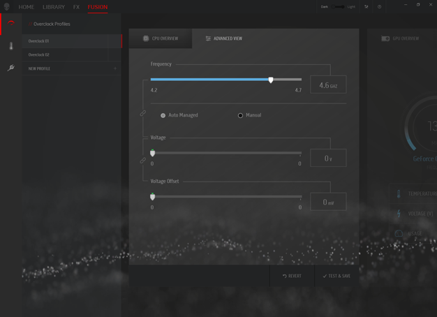Select the Overclock 01 profile

point(72,41)
